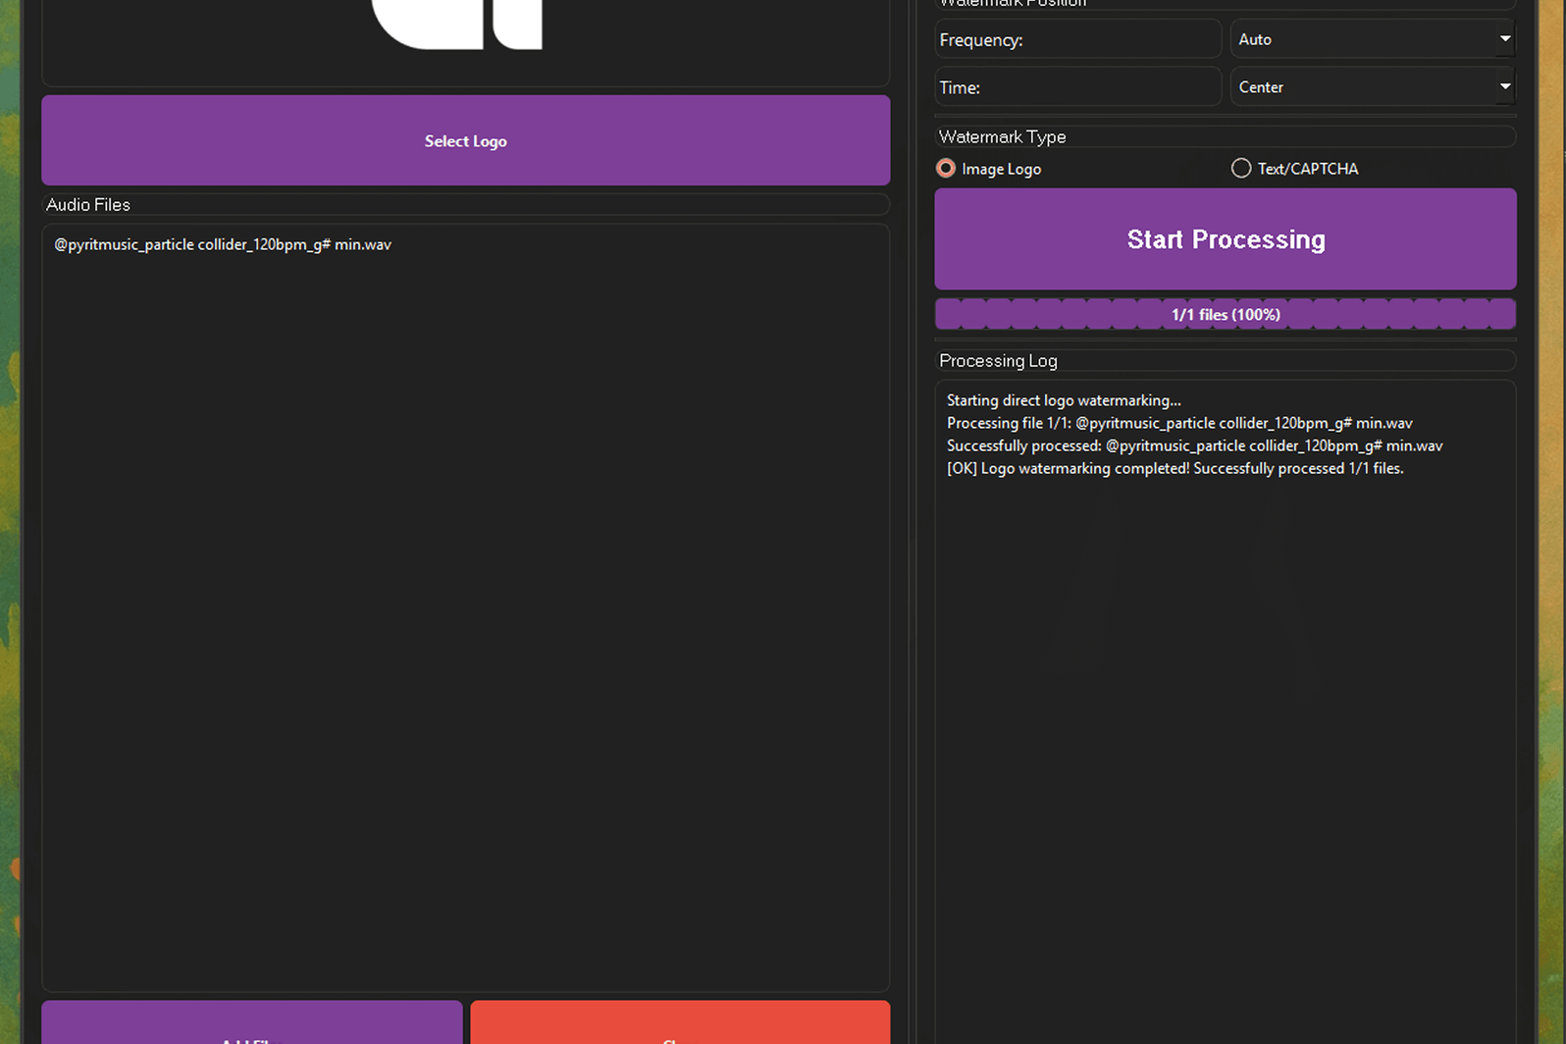1566x1044 pixels.
Task: Click the purple button under the audio list
Action: coord(251,1022)
